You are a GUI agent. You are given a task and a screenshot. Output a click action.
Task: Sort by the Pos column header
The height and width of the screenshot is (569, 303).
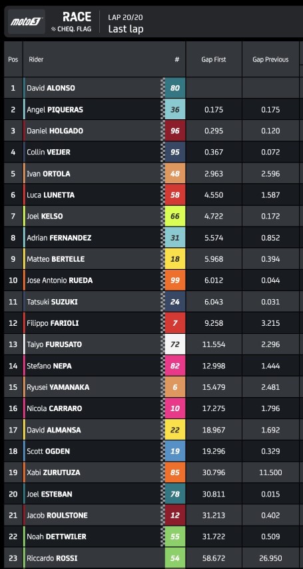click(13, 59)
